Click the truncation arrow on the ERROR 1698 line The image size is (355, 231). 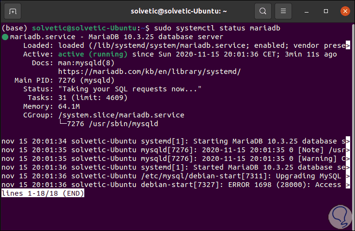[348, 185]
